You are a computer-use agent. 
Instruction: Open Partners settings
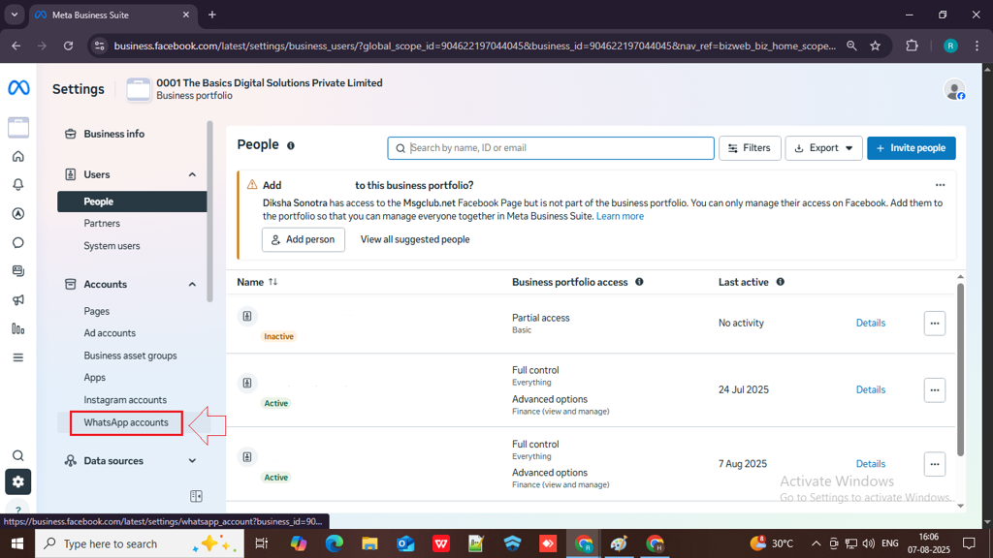click(x=102, y=224)
